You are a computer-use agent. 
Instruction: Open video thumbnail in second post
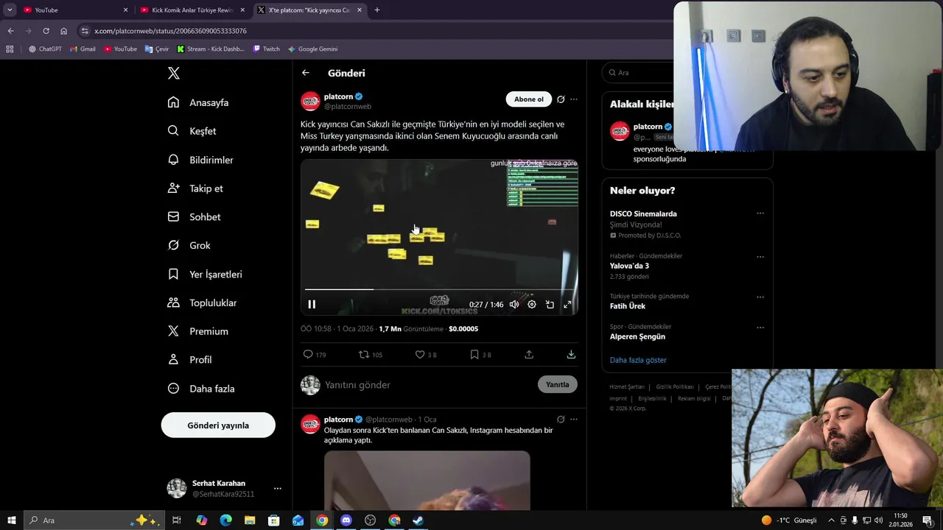click(427, 481)
